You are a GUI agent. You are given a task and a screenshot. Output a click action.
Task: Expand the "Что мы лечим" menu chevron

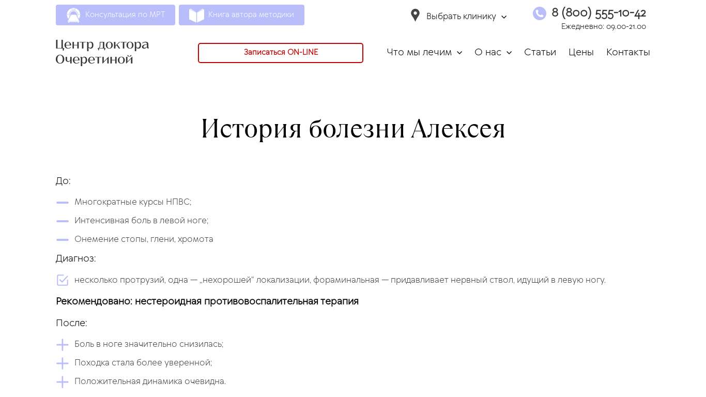[x=459, y=53]
